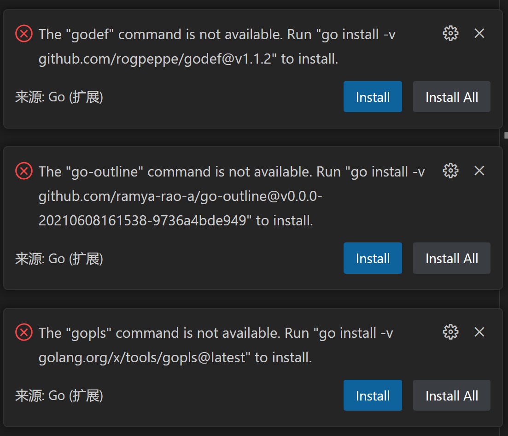Screen dimensions: 508x436
Task: Click the godef command not available message
Action: tap(217, 47)
